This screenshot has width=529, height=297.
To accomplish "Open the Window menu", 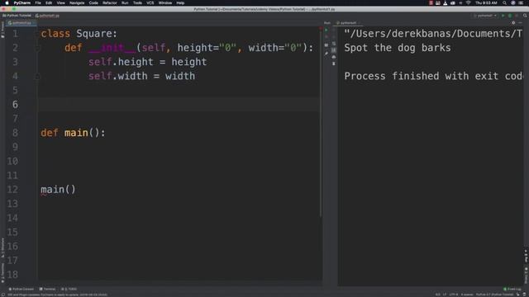I will point(165,2).
